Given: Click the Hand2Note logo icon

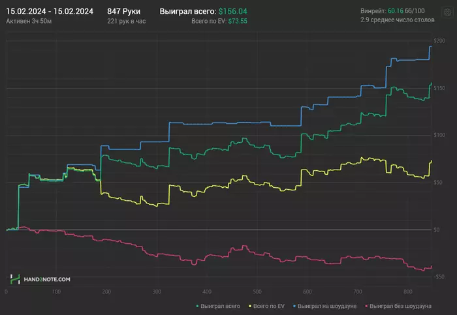Looking at the screenshot, I should pos(14,278).
